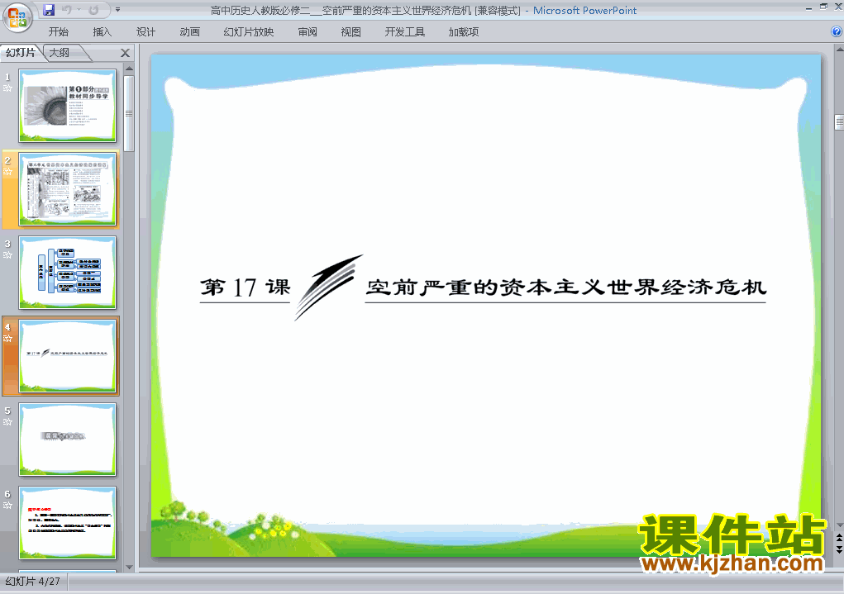Click the 幻灯片 4/27 status bar indicator
The width and height of the screenshot is (844, 594).
[33, 582]
